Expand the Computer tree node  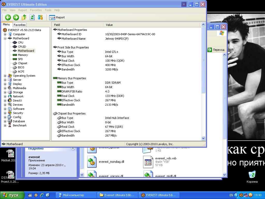[5, 34]
